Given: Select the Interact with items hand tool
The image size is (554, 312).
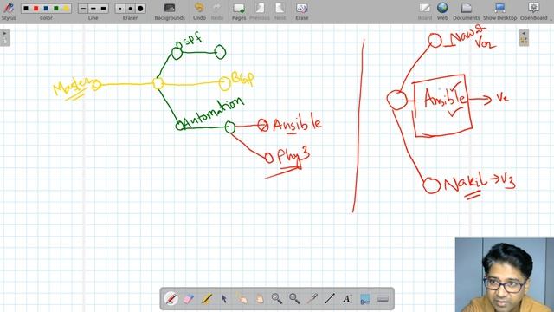Looking at the screenshot, I should click(242, 298).
